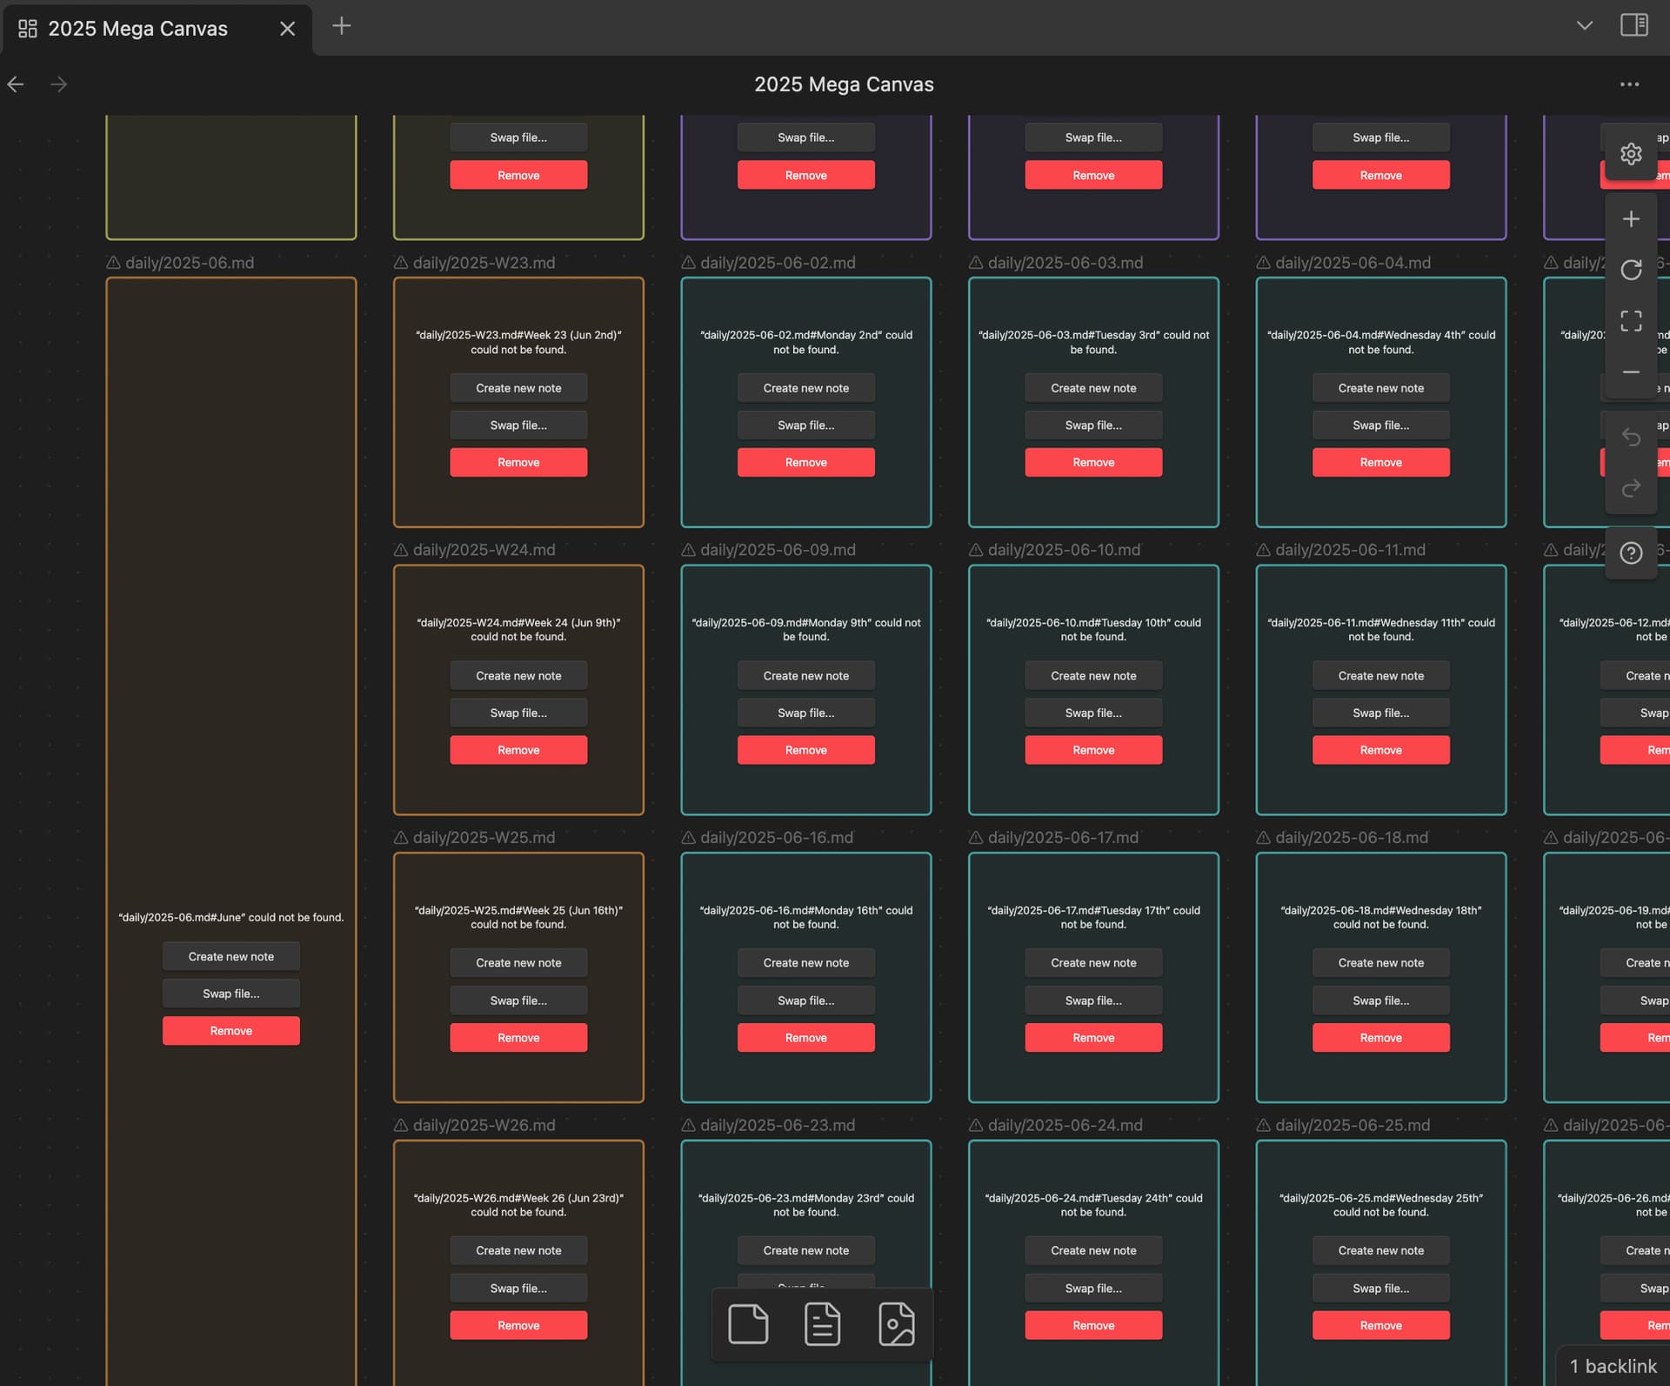The width and height of the screenshot is (1670, 1386).
Task: Open the more options ellipsis menu
Action: (x=1629, y=84)
